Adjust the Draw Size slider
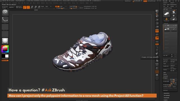Viewport: 180px width, 101px height. [75, 8]
